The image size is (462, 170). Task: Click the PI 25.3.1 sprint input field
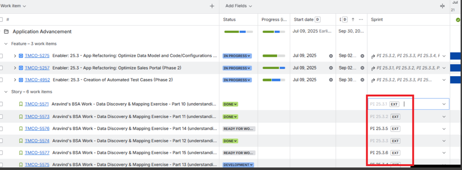[408, 104]
